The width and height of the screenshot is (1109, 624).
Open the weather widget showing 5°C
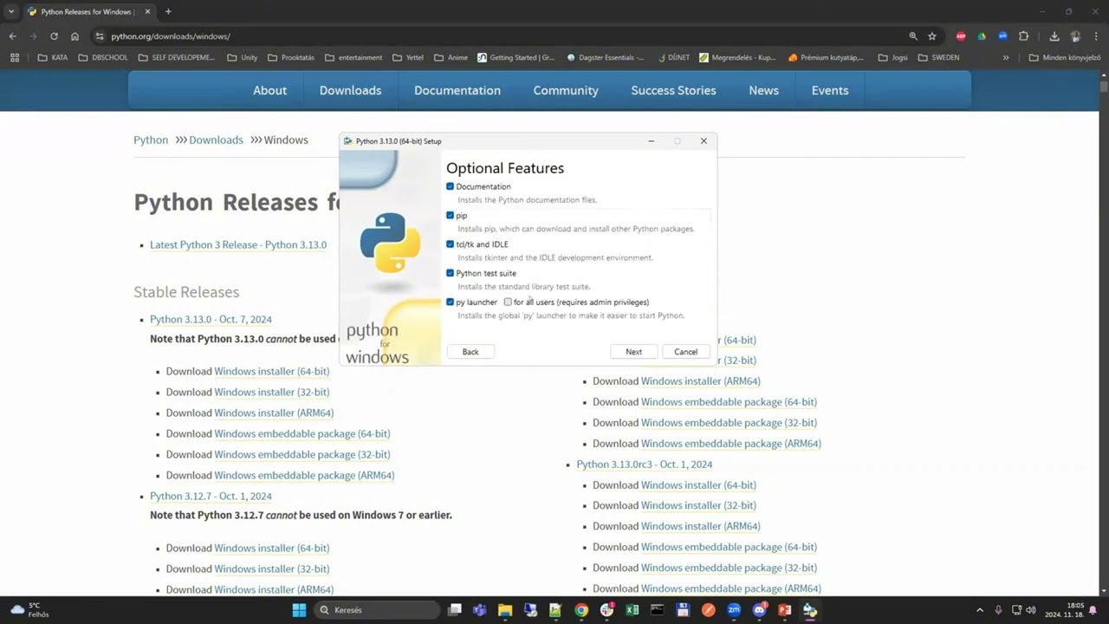coord(29,610)
